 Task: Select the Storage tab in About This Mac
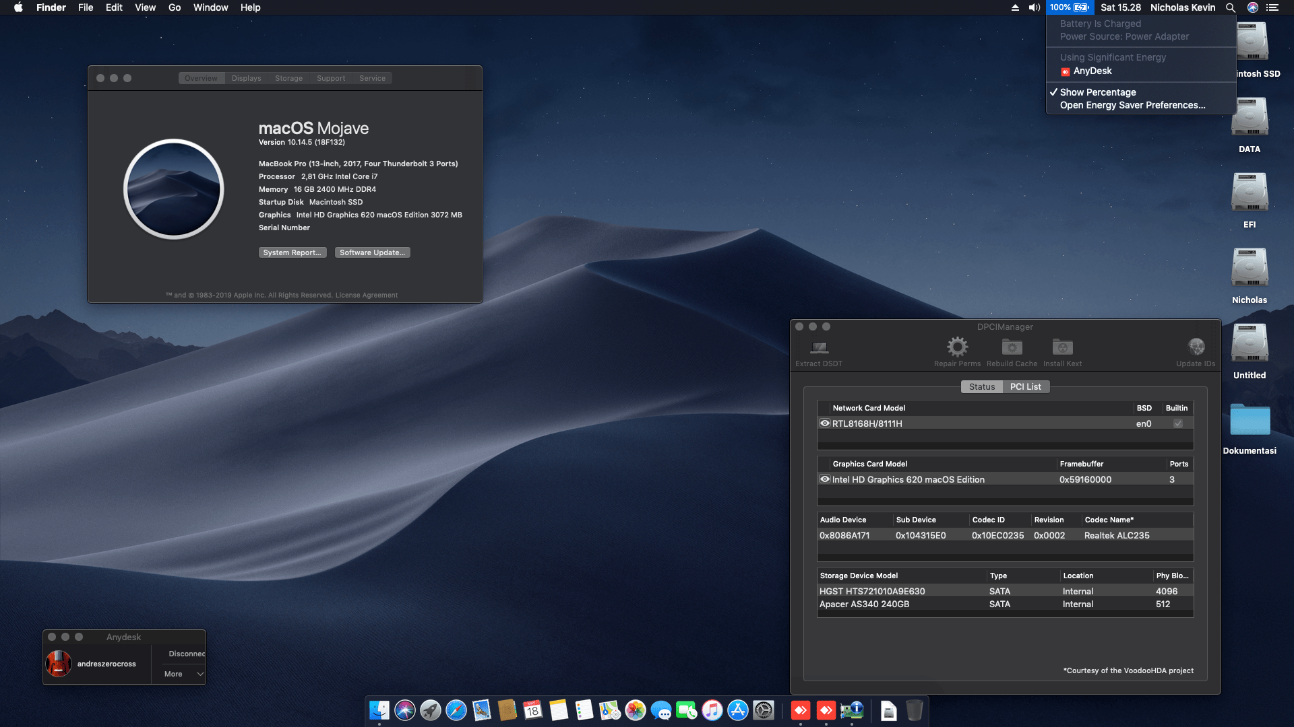point(288,77)
